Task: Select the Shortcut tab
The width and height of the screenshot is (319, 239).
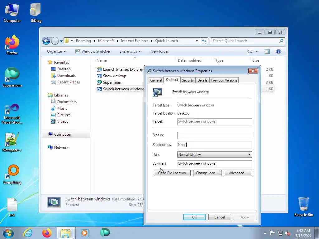Action: pos(172,80)
